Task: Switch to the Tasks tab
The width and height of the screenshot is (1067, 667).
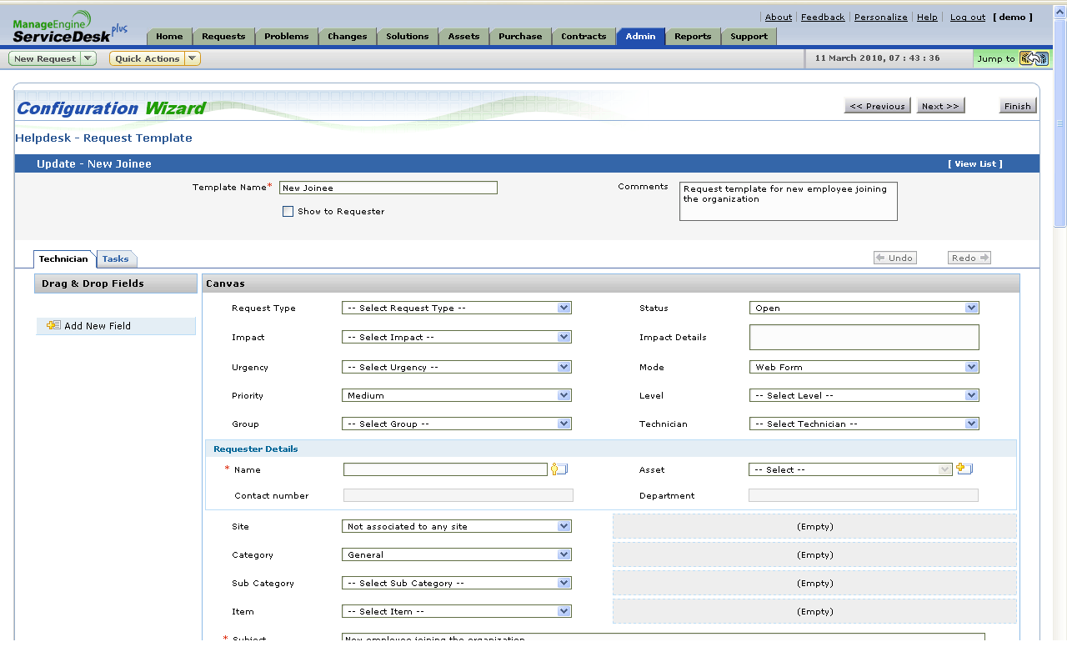Action: point(116,259)
